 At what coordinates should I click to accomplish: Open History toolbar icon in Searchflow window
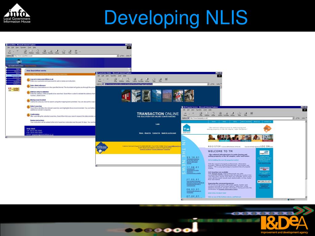[57, 52]
